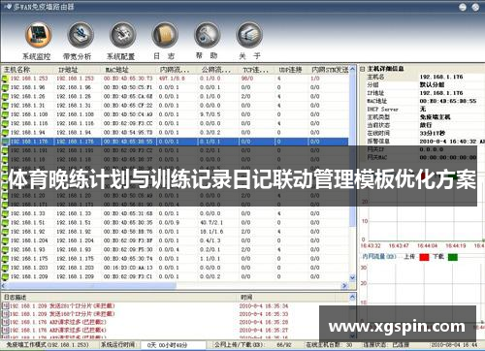Click 默认分组 group value in details
The height and width of the screenshot is (351, 485).
tap(433, 84)
